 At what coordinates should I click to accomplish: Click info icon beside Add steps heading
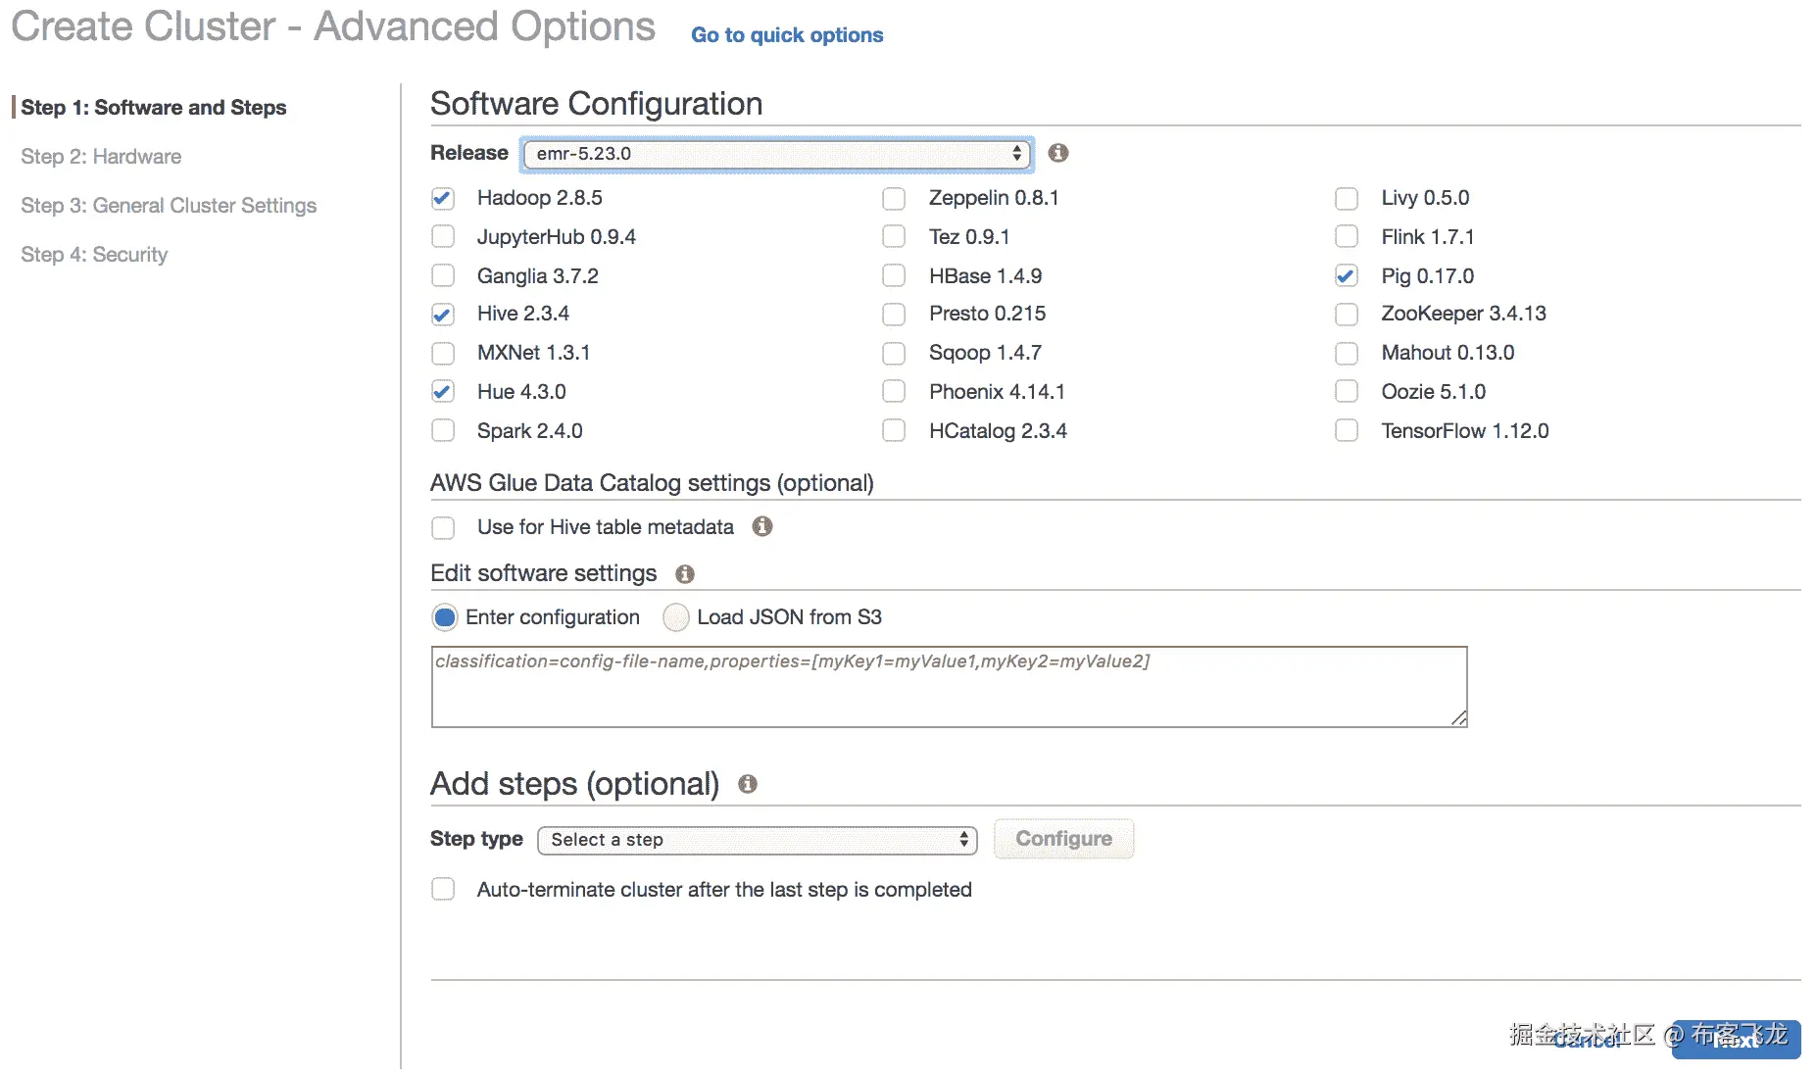(x=747, y=784)
